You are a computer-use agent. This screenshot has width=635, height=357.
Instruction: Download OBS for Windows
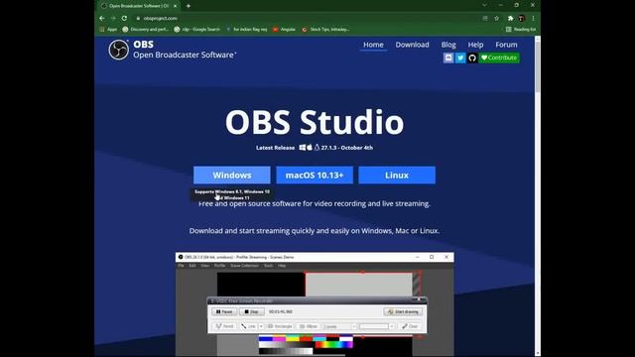231,176
